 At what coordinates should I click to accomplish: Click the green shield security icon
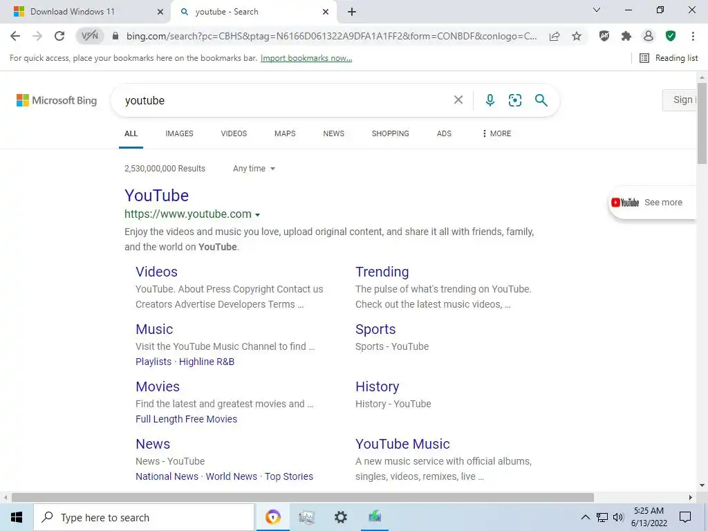coord(671,36)
